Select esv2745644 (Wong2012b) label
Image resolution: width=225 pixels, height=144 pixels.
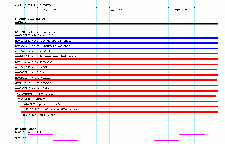[x=38, y=115]
